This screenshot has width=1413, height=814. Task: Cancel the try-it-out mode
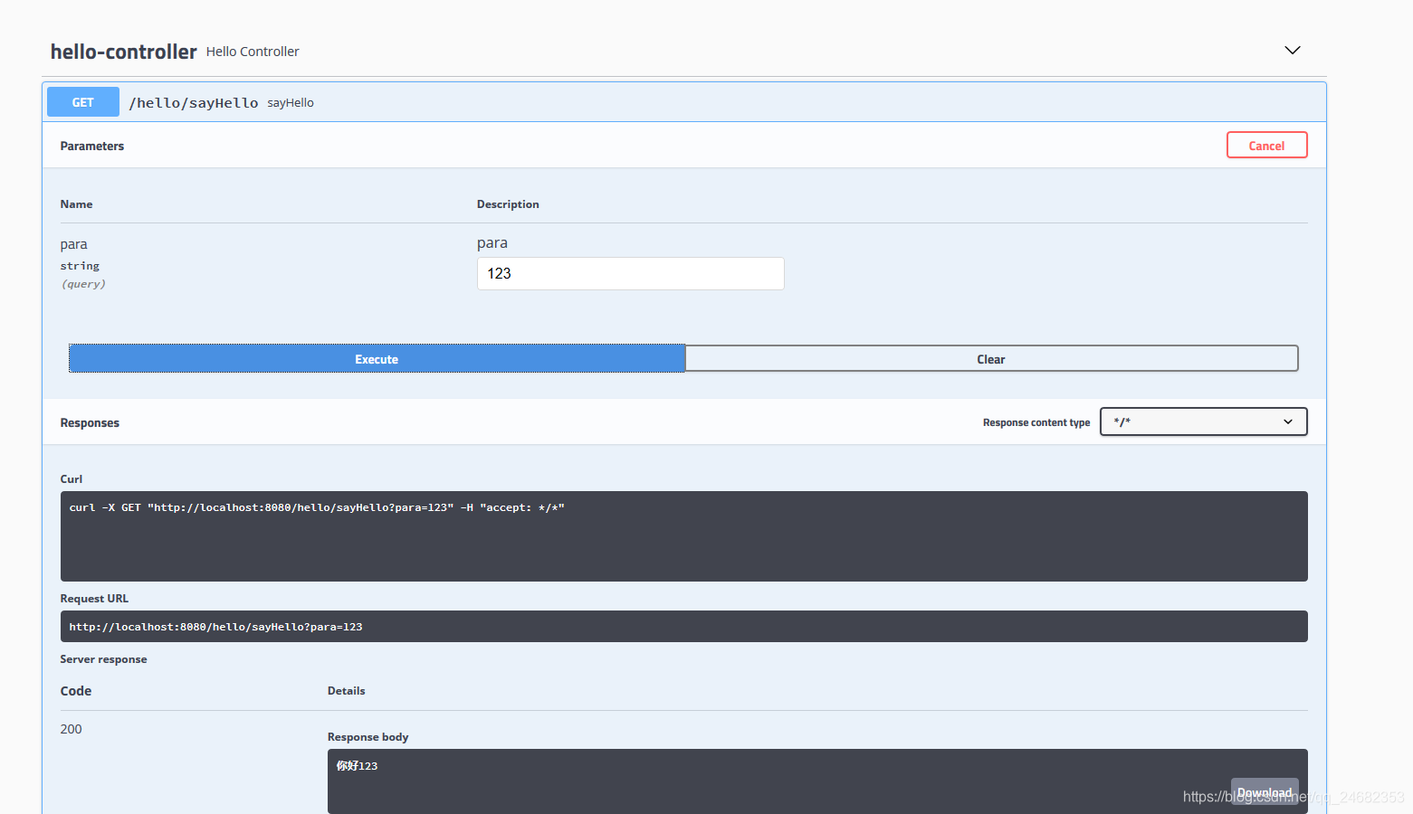point(1266,146)
